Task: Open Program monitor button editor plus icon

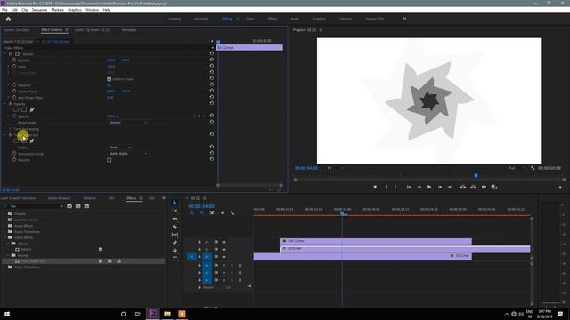Action: pyautogui.click(x=560, y=188)
